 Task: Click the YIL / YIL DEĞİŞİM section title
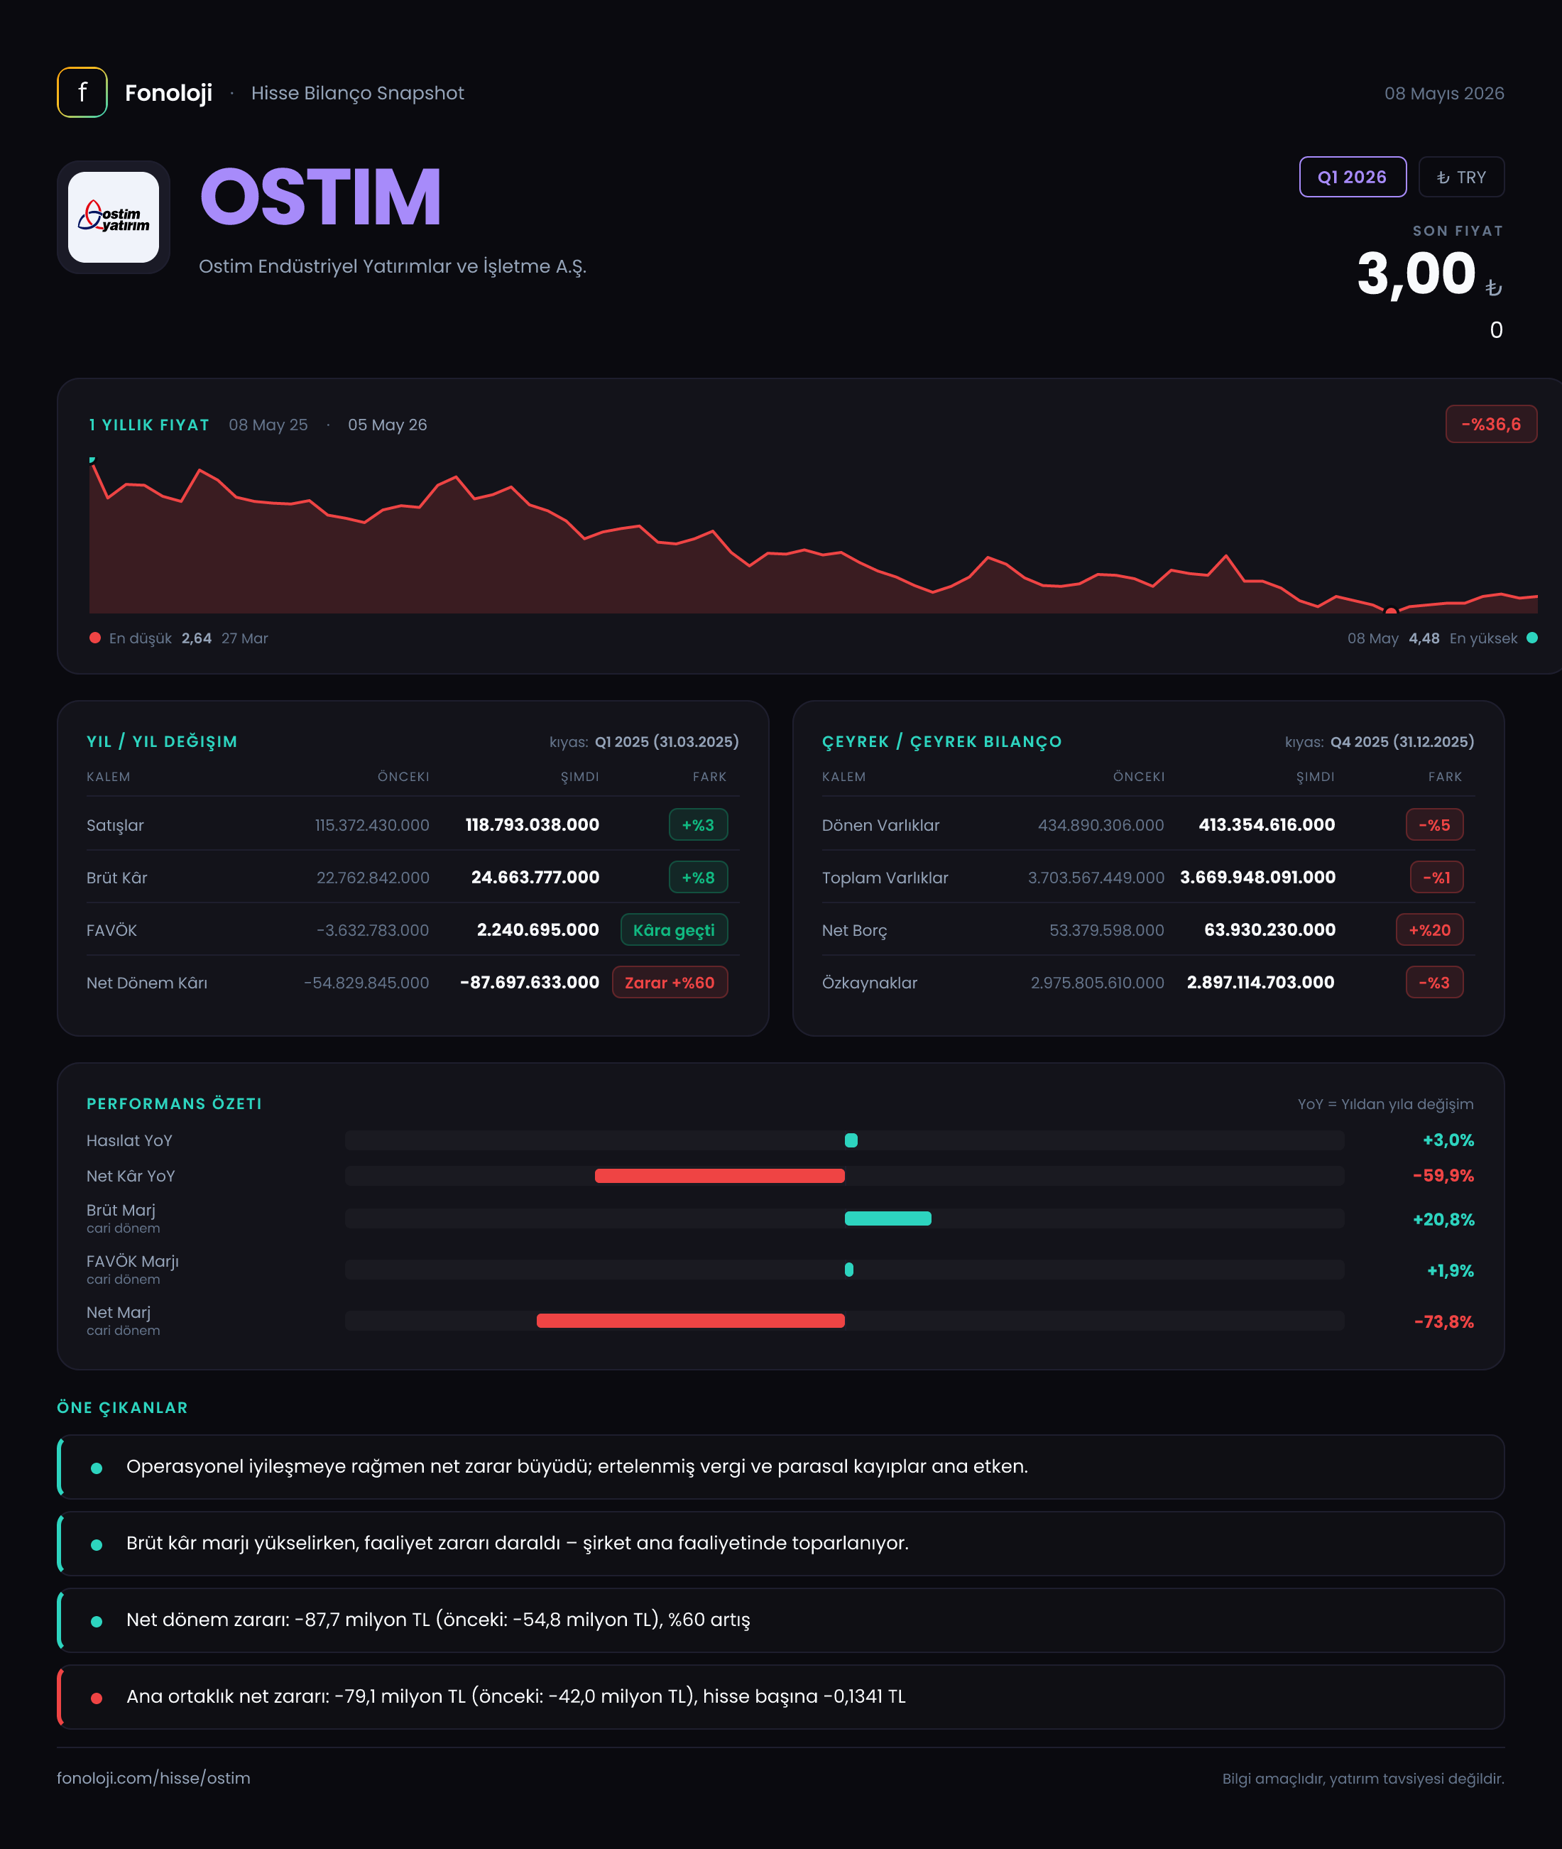click(x=162, y=741)
